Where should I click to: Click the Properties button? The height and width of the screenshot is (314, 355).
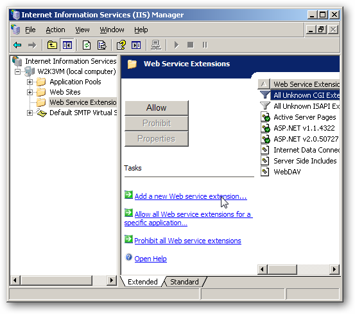157,138
